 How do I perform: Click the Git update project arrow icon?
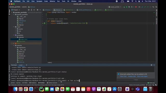[142, 7]
